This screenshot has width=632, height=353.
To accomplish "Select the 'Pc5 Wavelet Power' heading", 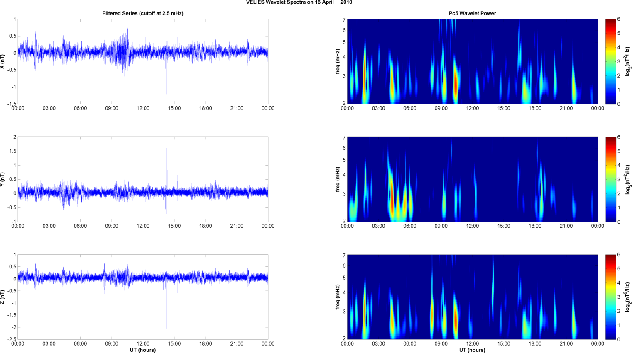I will pyautogui.click(x=472, y=13).
